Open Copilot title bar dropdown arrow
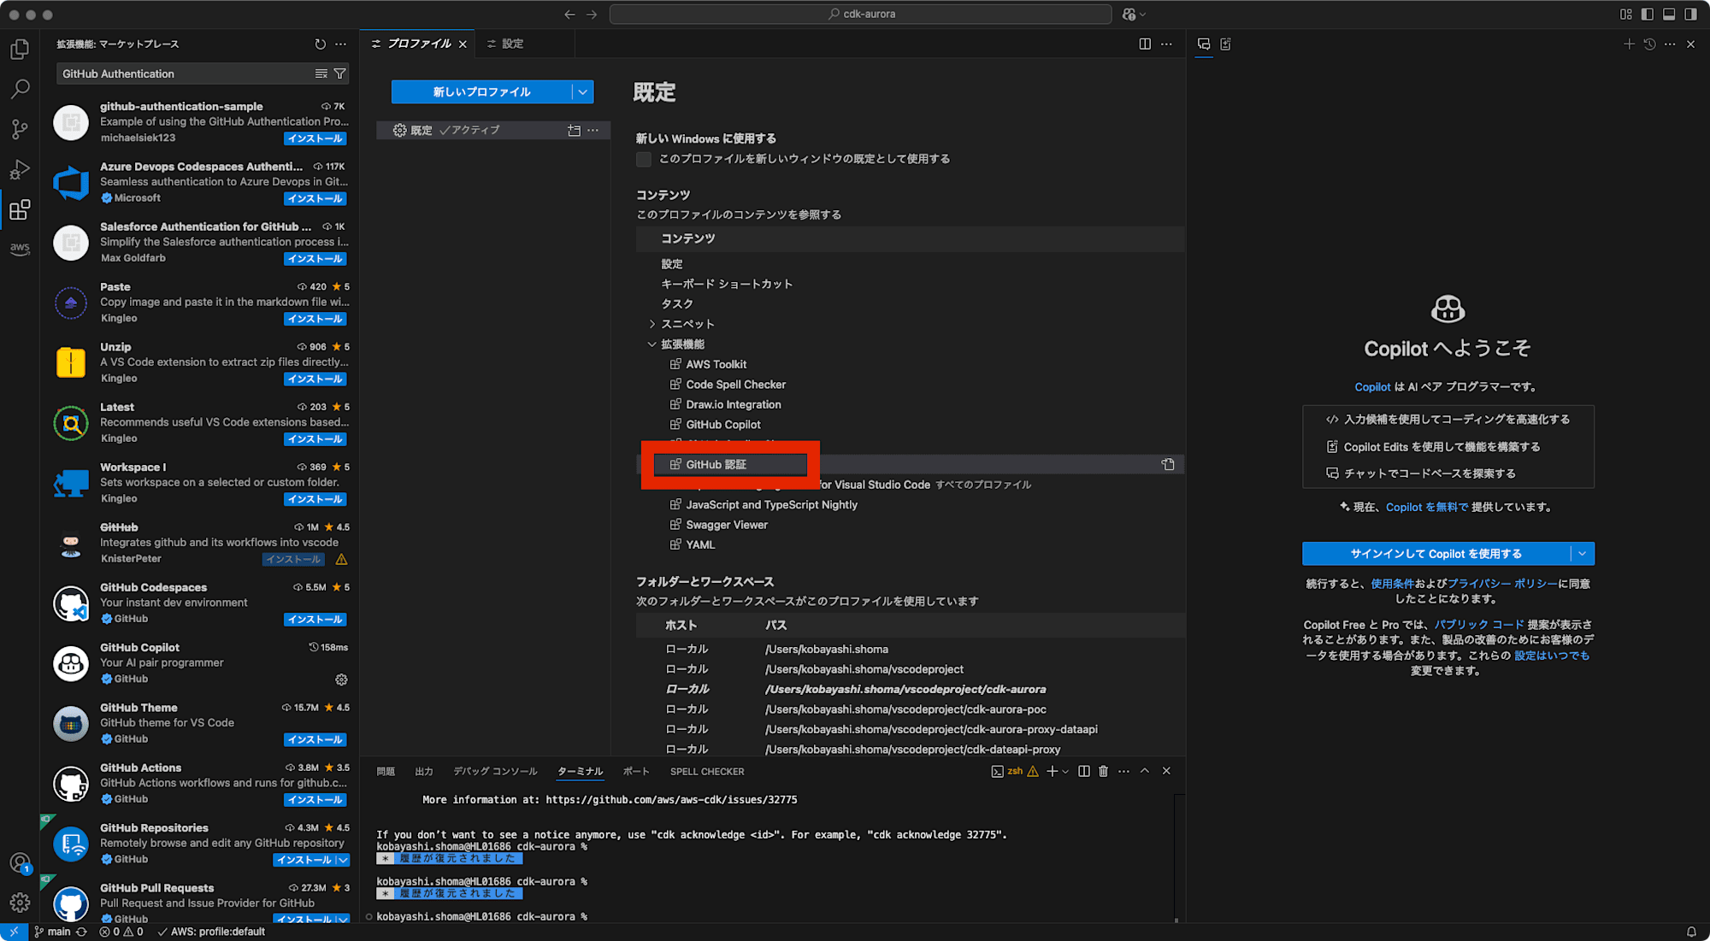Screen dimensions: 1710x941 (x=1142, y=15)
